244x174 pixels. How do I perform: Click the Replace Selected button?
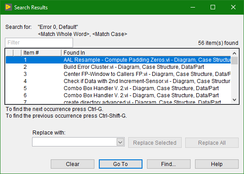pyautogui.click(x=155, y=142)
